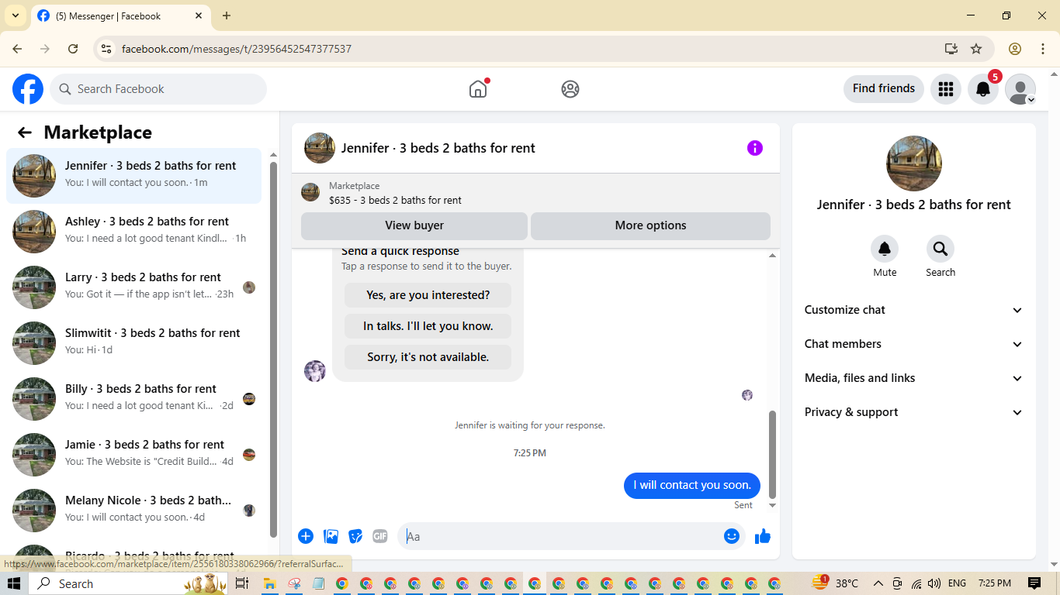Mute this chat with bell icon

(885, 249)
